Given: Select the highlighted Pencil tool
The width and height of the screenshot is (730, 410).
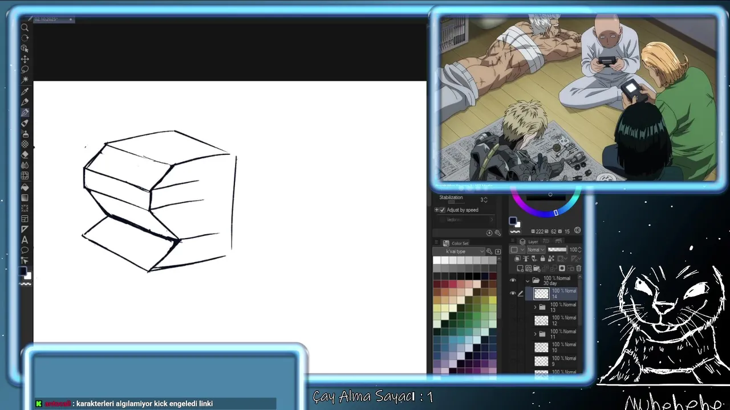Looking at the screenshot, I should (x=25, y=113).
